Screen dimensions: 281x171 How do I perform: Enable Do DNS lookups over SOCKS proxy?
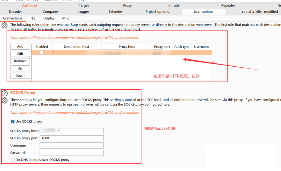pyautogui.click(x=12, y=160)
